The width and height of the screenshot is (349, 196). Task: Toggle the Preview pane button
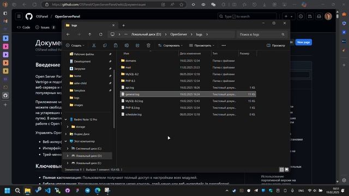[x=276, y=46]
